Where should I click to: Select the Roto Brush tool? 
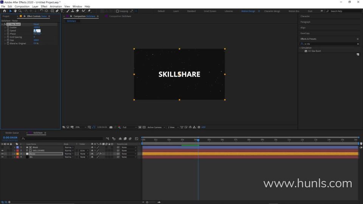click(x=83, y=11)
